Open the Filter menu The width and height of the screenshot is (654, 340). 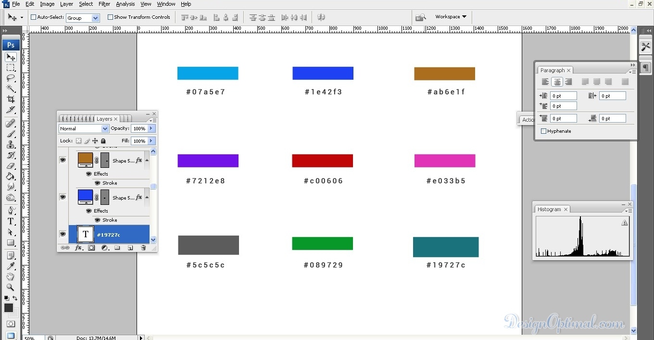[x=104, y=4]
